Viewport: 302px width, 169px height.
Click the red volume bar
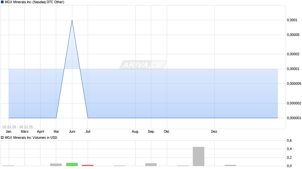[88, 165]
